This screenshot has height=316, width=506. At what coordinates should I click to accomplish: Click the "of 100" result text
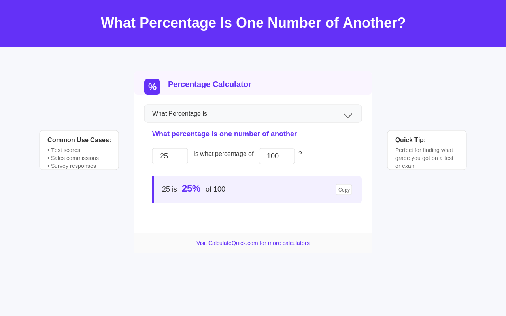click(x=215, y=189)
